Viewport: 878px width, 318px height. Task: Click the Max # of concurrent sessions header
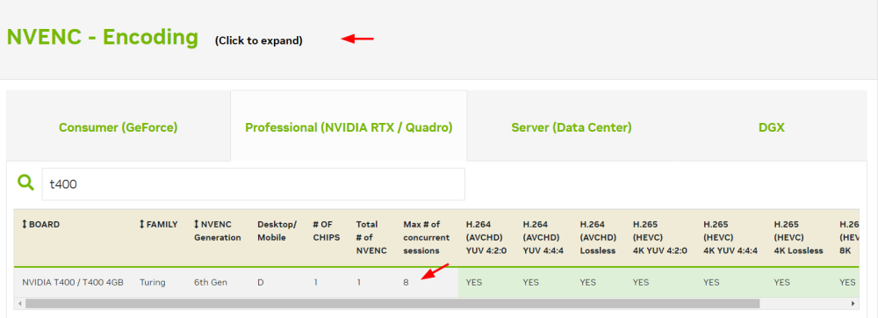(x=421, y=237)
